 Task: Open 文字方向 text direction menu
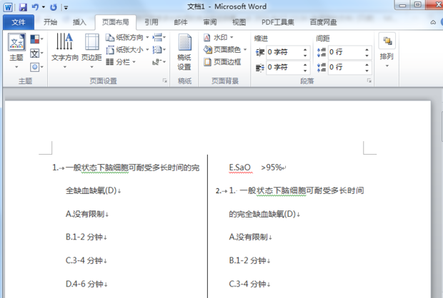65,51
